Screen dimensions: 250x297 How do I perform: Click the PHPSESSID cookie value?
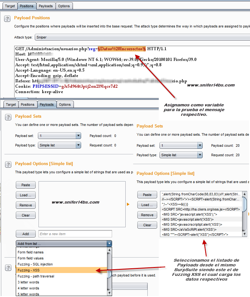click(x=89, y=86)
